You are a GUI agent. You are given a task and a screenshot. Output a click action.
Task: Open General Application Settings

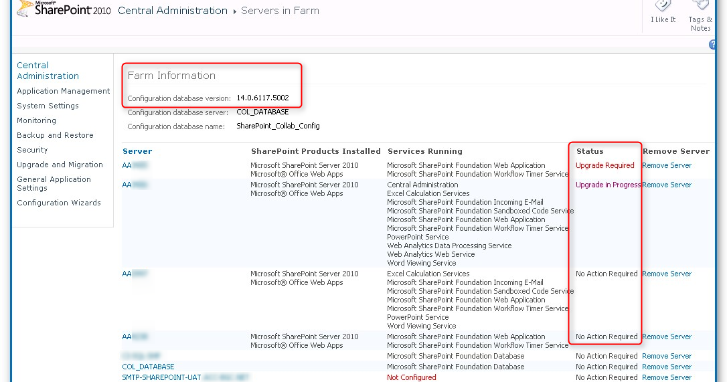tap(54, 183)
